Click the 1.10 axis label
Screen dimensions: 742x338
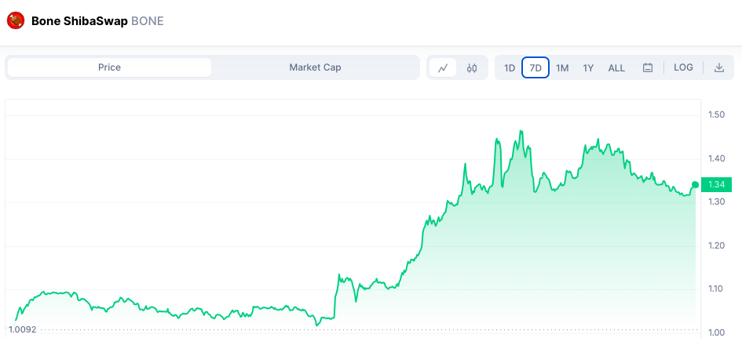pos(716,289)
